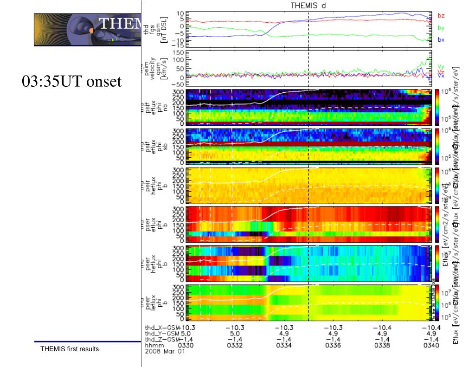Click the blue 'Vx' velocity legend label
The width and height of the screenshot is (475, 367).
click(441, 76)
